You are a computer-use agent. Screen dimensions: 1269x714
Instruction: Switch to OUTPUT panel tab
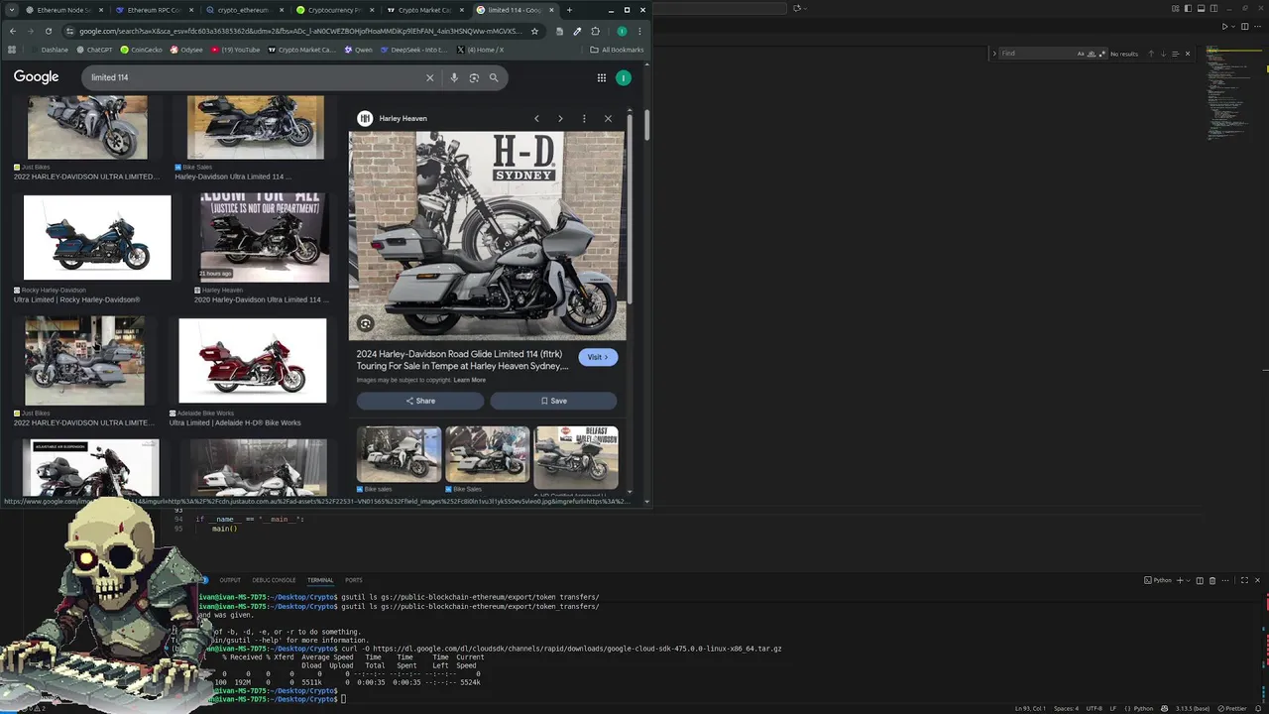[230, 580]
